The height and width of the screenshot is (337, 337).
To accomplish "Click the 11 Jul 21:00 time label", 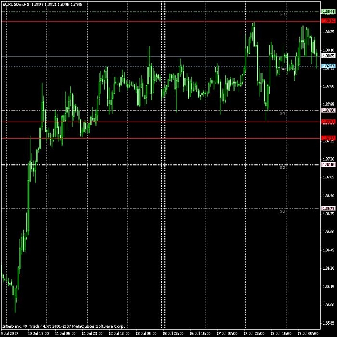I will pyautogui.click(x=92, y=334).
